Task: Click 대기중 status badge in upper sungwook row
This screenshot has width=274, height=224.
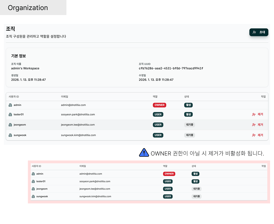Action: [190, 135]
